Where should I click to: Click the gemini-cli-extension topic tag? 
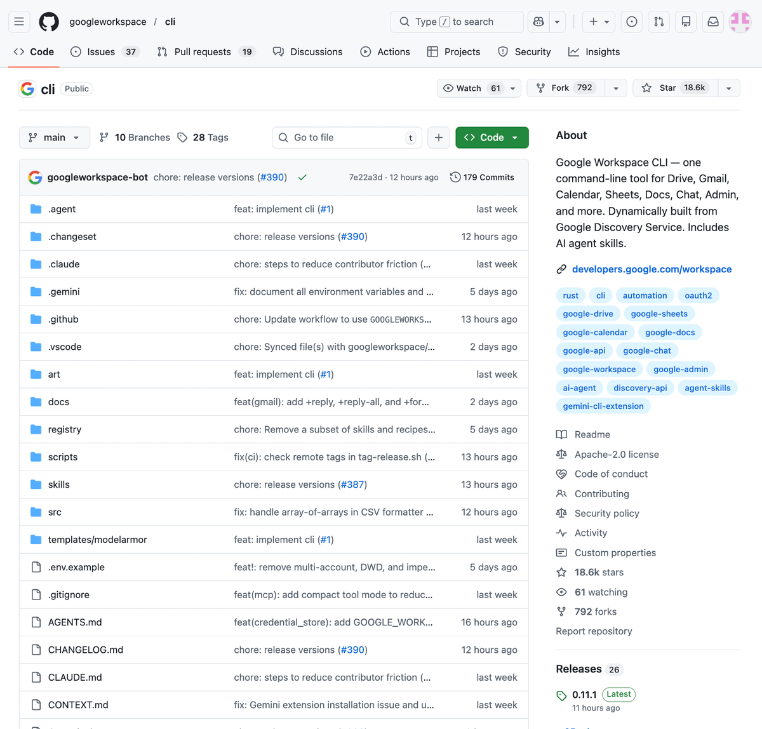[x=603, y=406]
